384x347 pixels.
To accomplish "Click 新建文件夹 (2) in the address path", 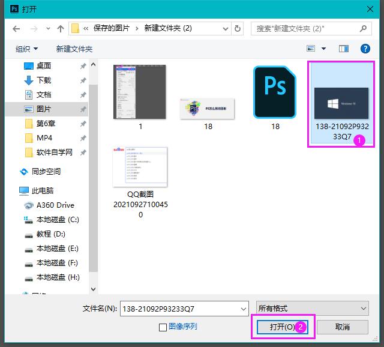I will [x=168, y=28].
